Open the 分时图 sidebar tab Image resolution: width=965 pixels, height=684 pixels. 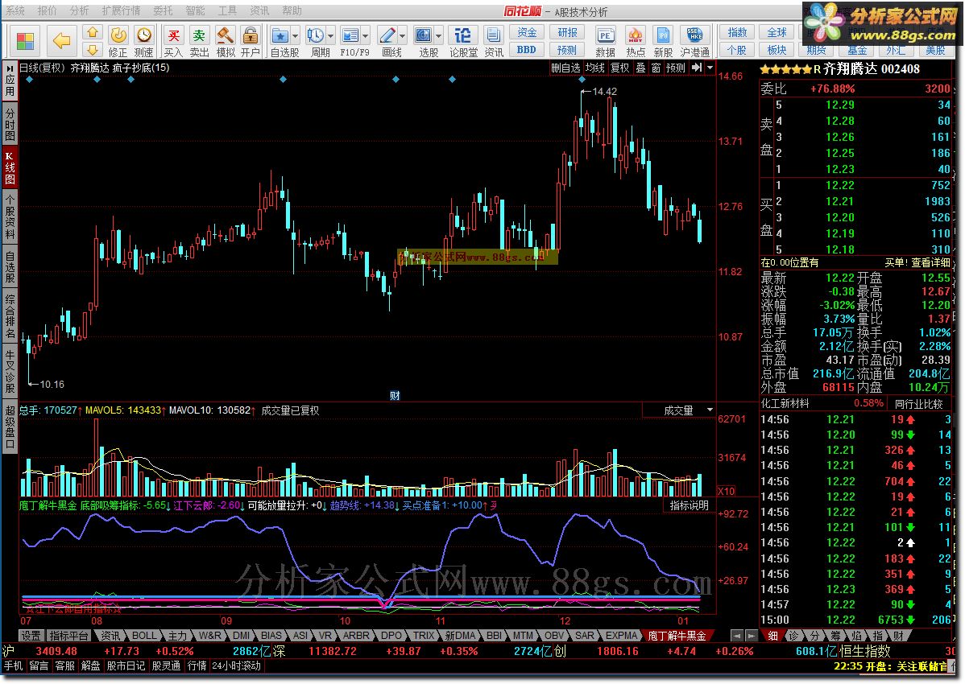10,125
